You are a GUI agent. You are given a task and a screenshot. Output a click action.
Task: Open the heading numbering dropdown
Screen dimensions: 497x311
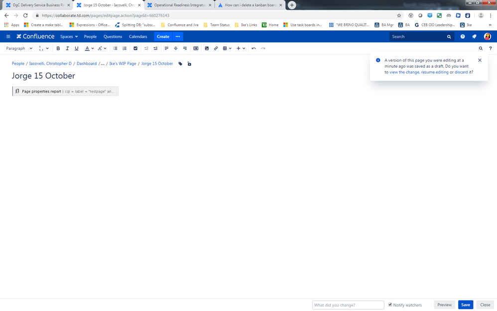[43, 48]
